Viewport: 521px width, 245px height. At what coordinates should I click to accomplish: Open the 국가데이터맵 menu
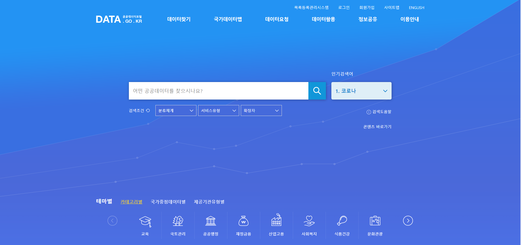(x=228, y=19)
